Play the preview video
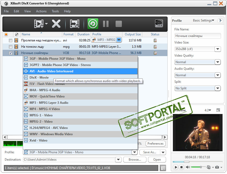Viewport: 227px width, 174px height. pos(175,167)
